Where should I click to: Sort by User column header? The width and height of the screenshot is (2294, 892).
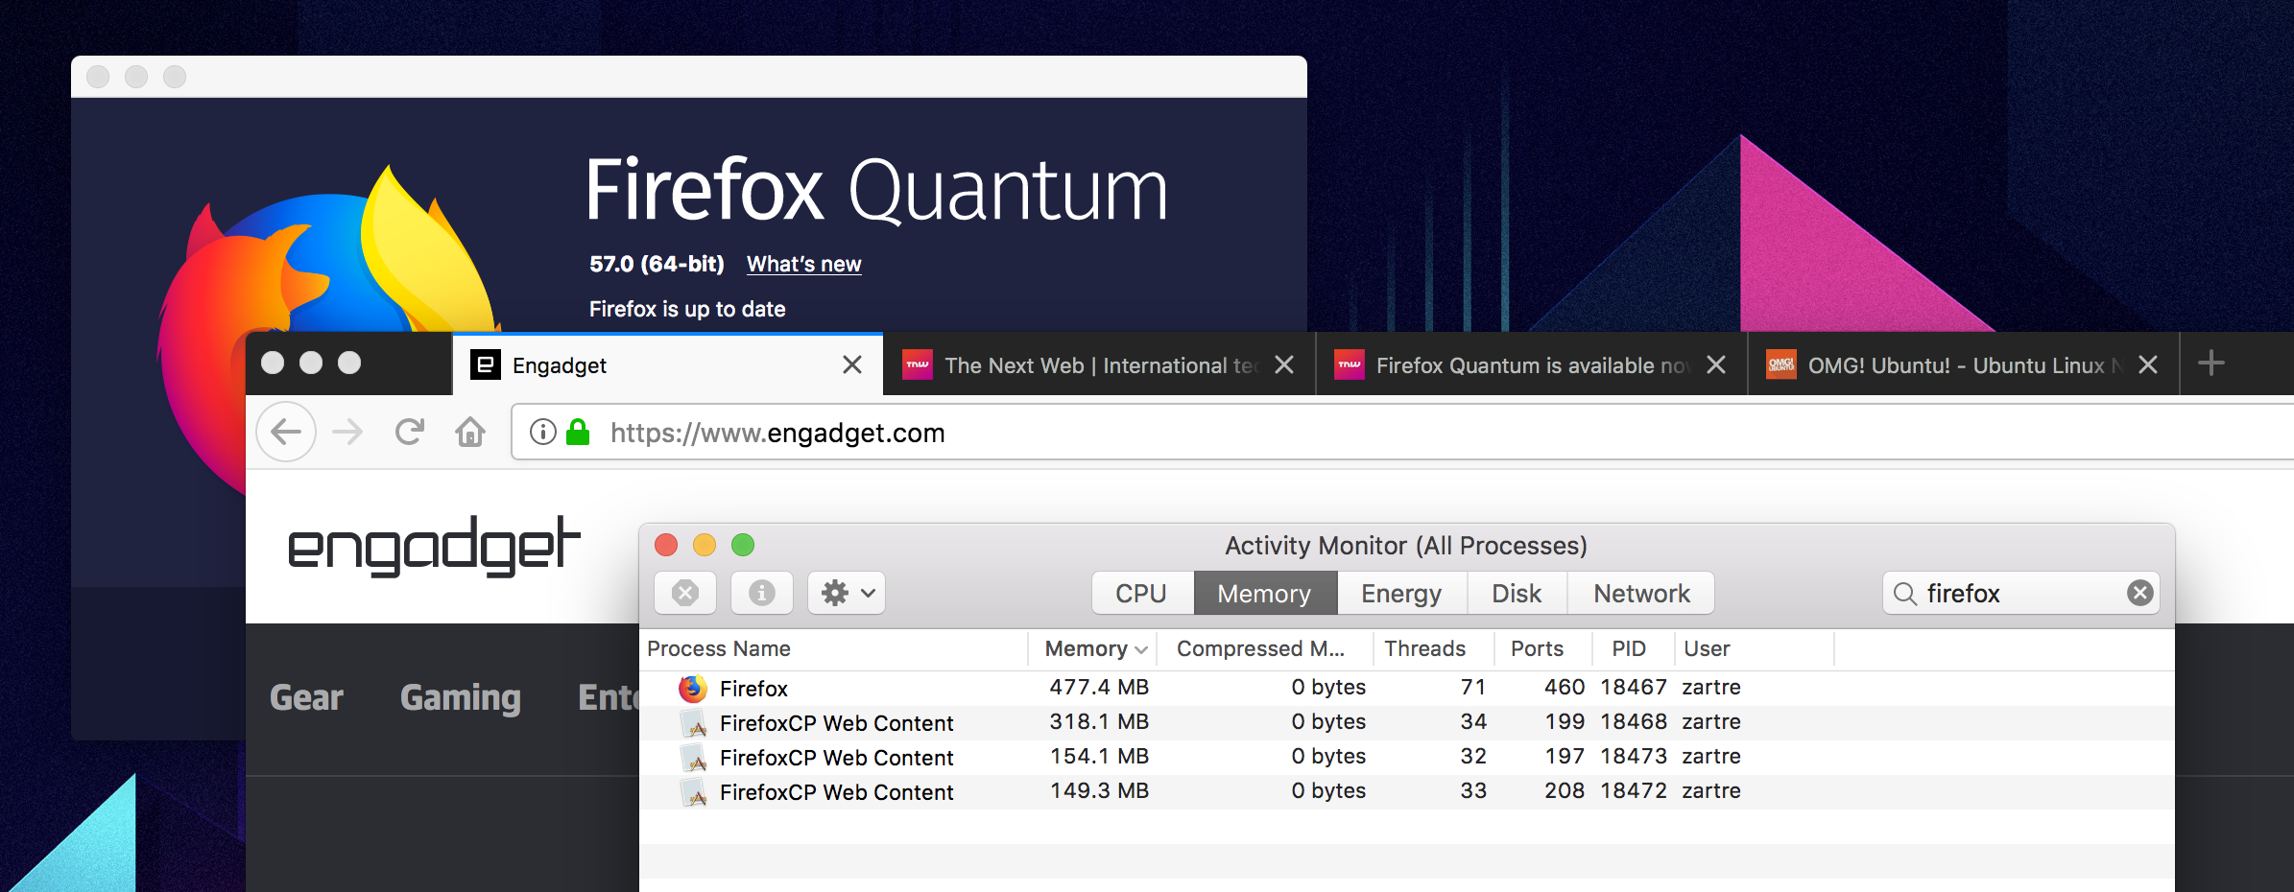coord(1753,648)
